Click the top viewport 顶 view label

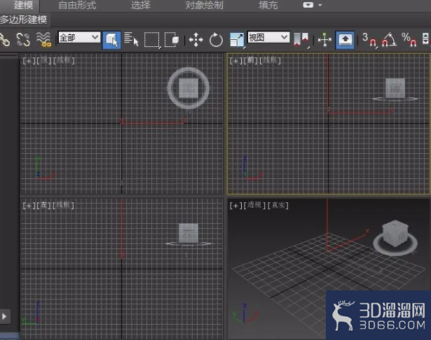tap(44, 60)
